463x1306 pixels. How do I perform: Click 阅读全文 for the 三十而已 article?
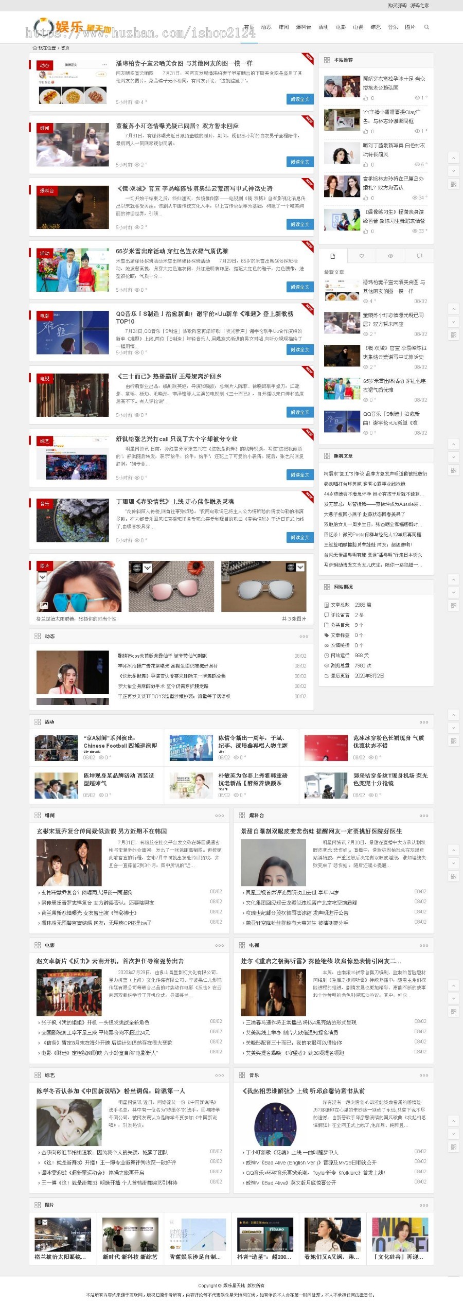300,412
